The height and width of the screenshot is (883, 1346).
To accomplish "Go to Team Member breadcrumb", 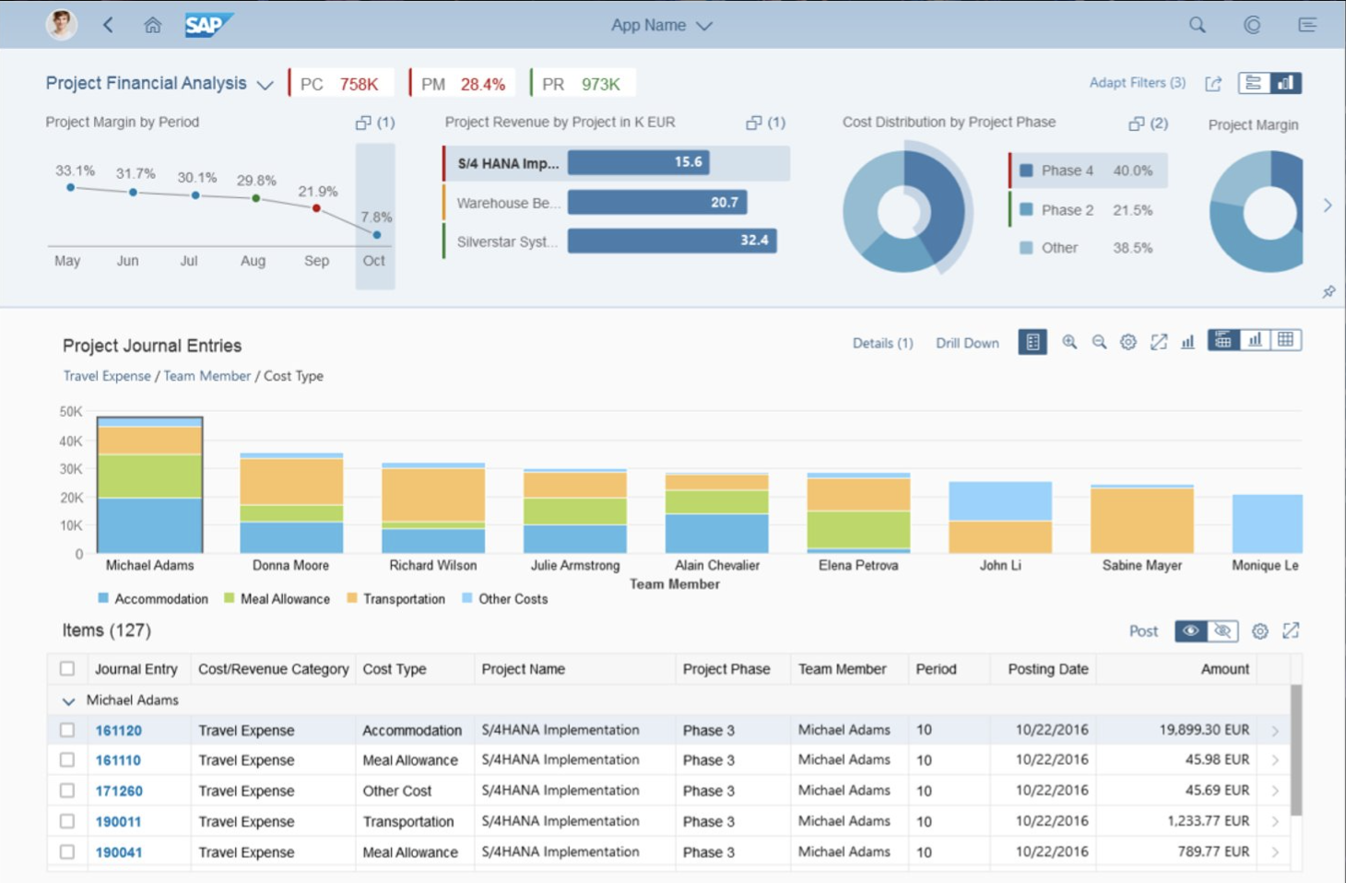I will pos(207,376).
